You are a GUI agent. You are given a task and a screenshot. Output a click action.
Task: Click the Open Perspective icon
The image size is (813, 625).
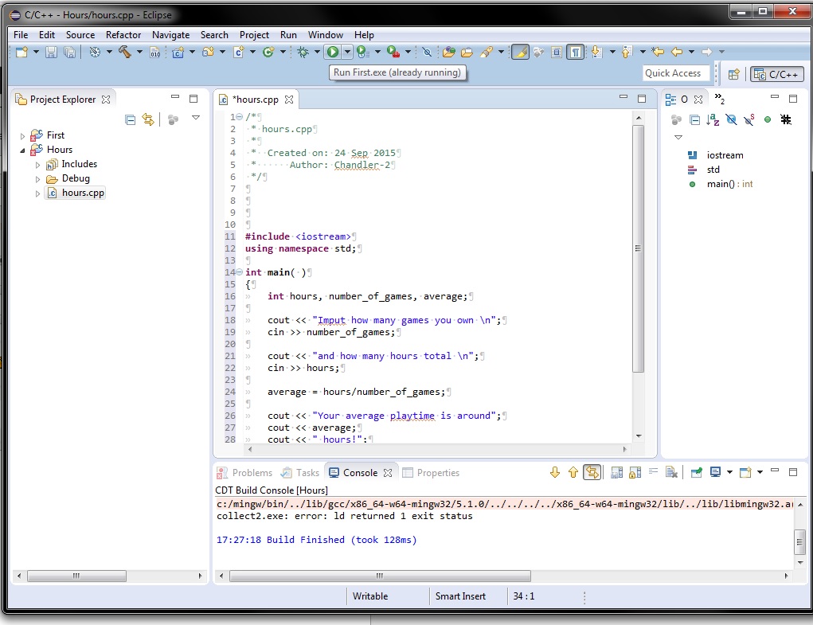(x=734, y=74)
